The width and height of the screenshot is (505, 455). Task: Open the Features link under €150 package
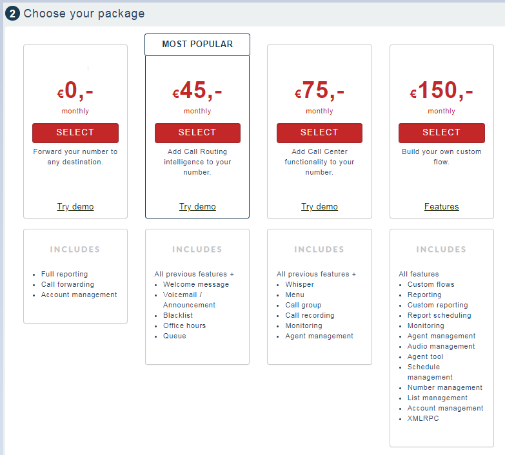(x=442, y=207)
